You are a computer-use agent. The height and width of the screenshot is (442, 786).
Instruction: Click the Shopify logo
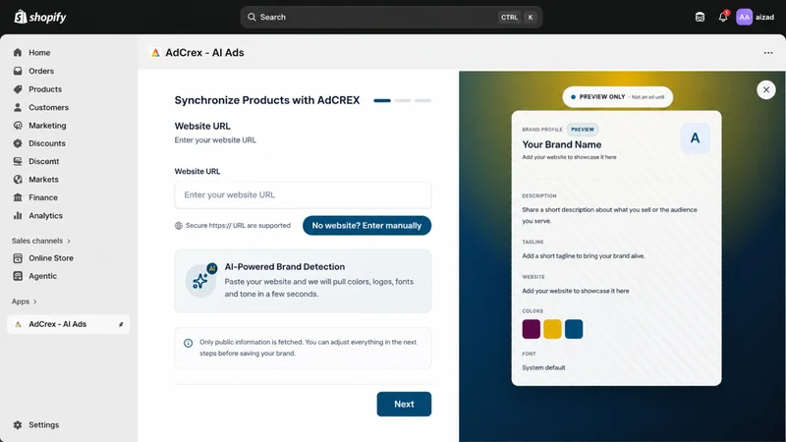pos(40,17)
